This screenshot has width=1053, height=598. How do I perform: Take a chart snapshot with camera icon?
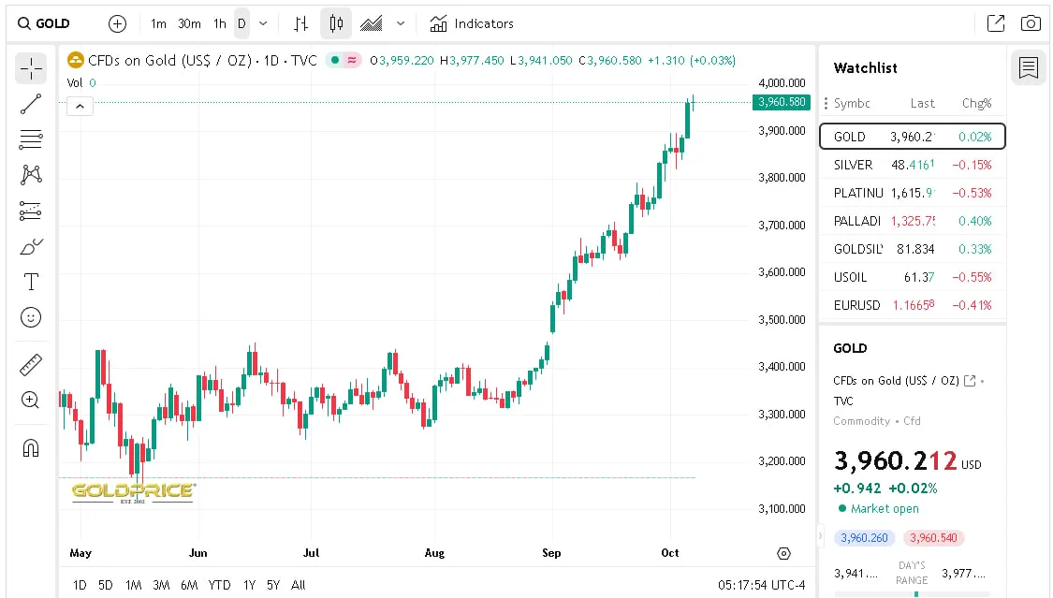point(1031,23)
